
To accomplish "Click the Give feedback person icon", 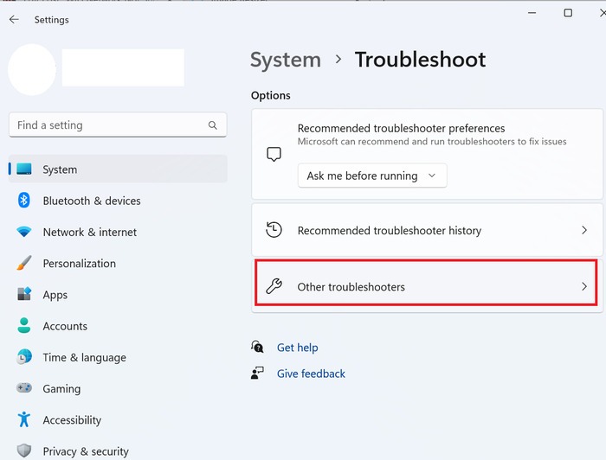I will tap(257, 373).
